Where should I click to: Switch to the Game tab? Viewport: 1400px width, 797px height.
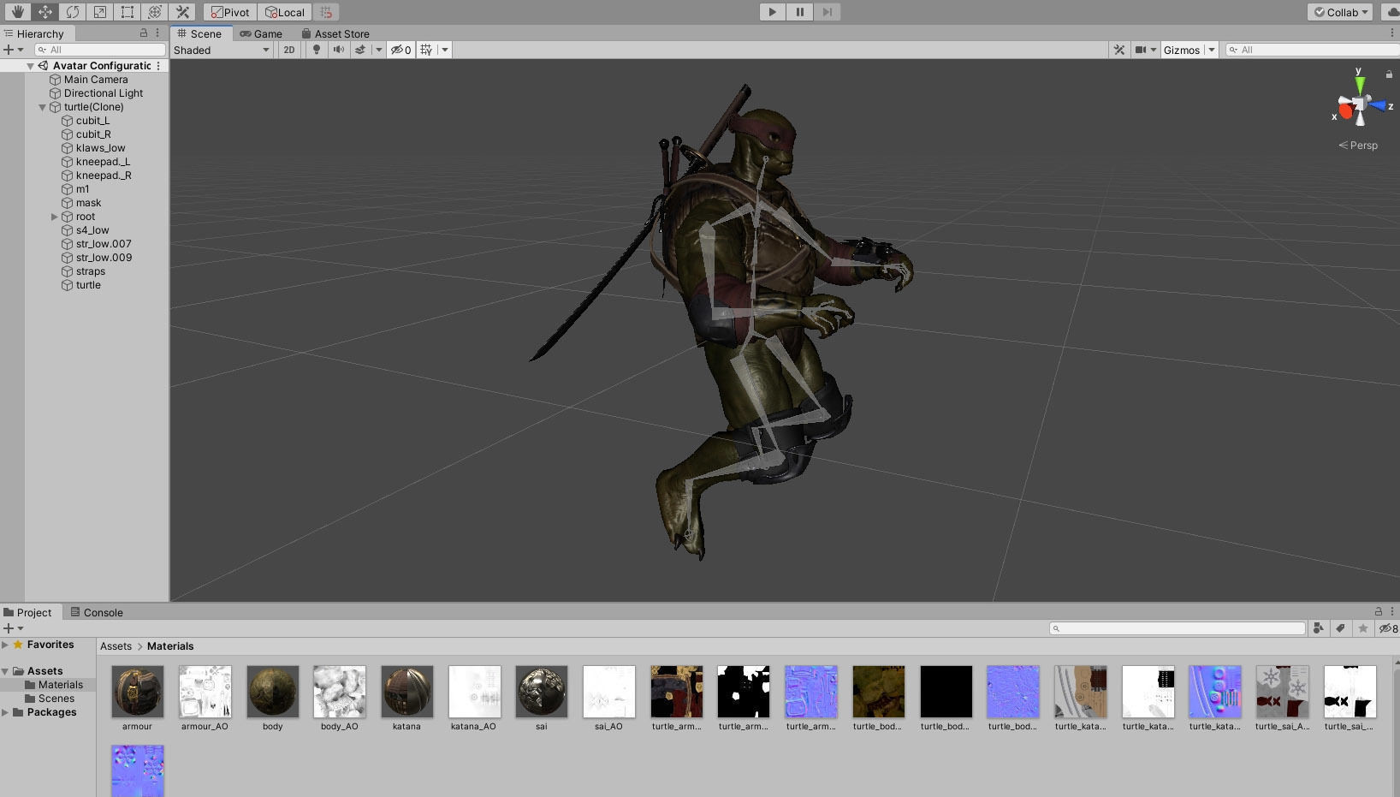click(x=261, y=33)
